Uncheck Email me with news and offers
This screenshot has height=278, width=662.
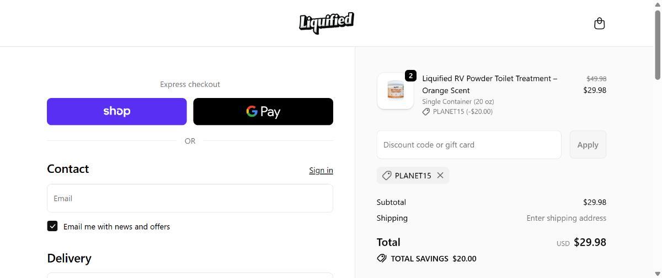[x=52, y=226]
